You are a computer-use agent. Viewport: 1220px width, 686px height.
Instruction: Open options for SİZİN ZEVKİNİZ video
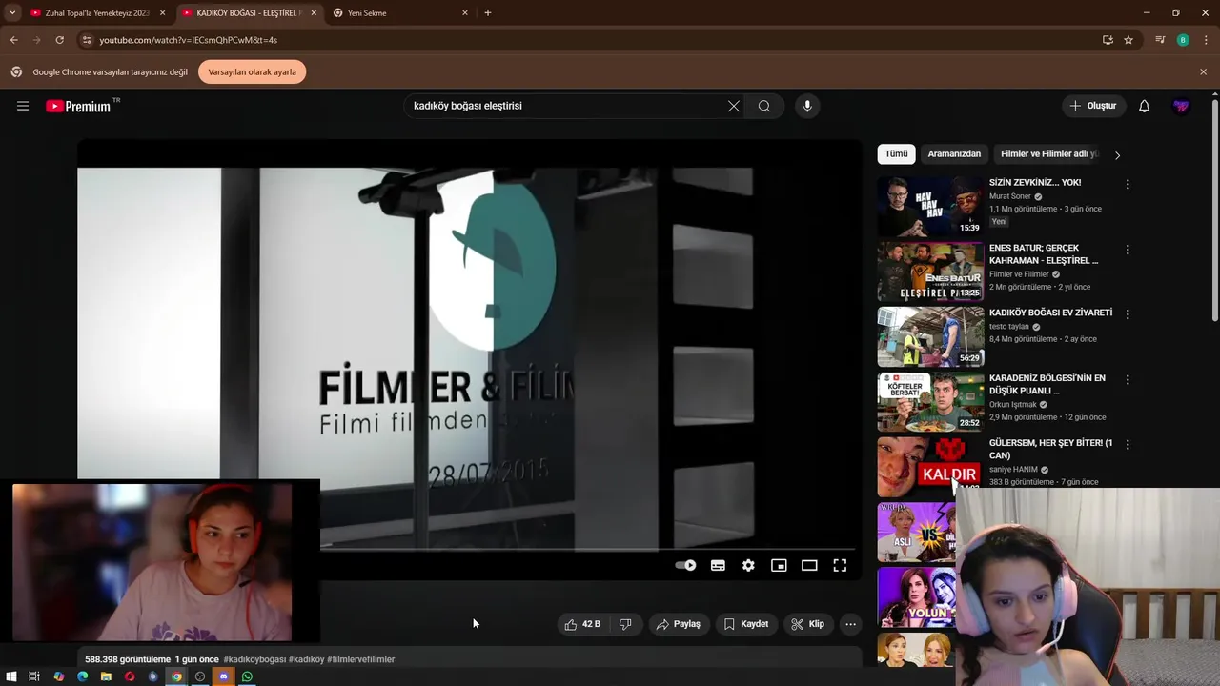1128,184
